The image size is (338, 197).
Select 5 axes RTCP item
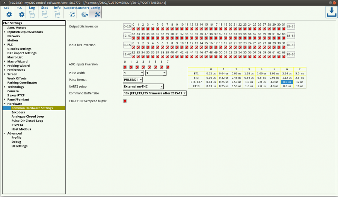tap(16, 95)
